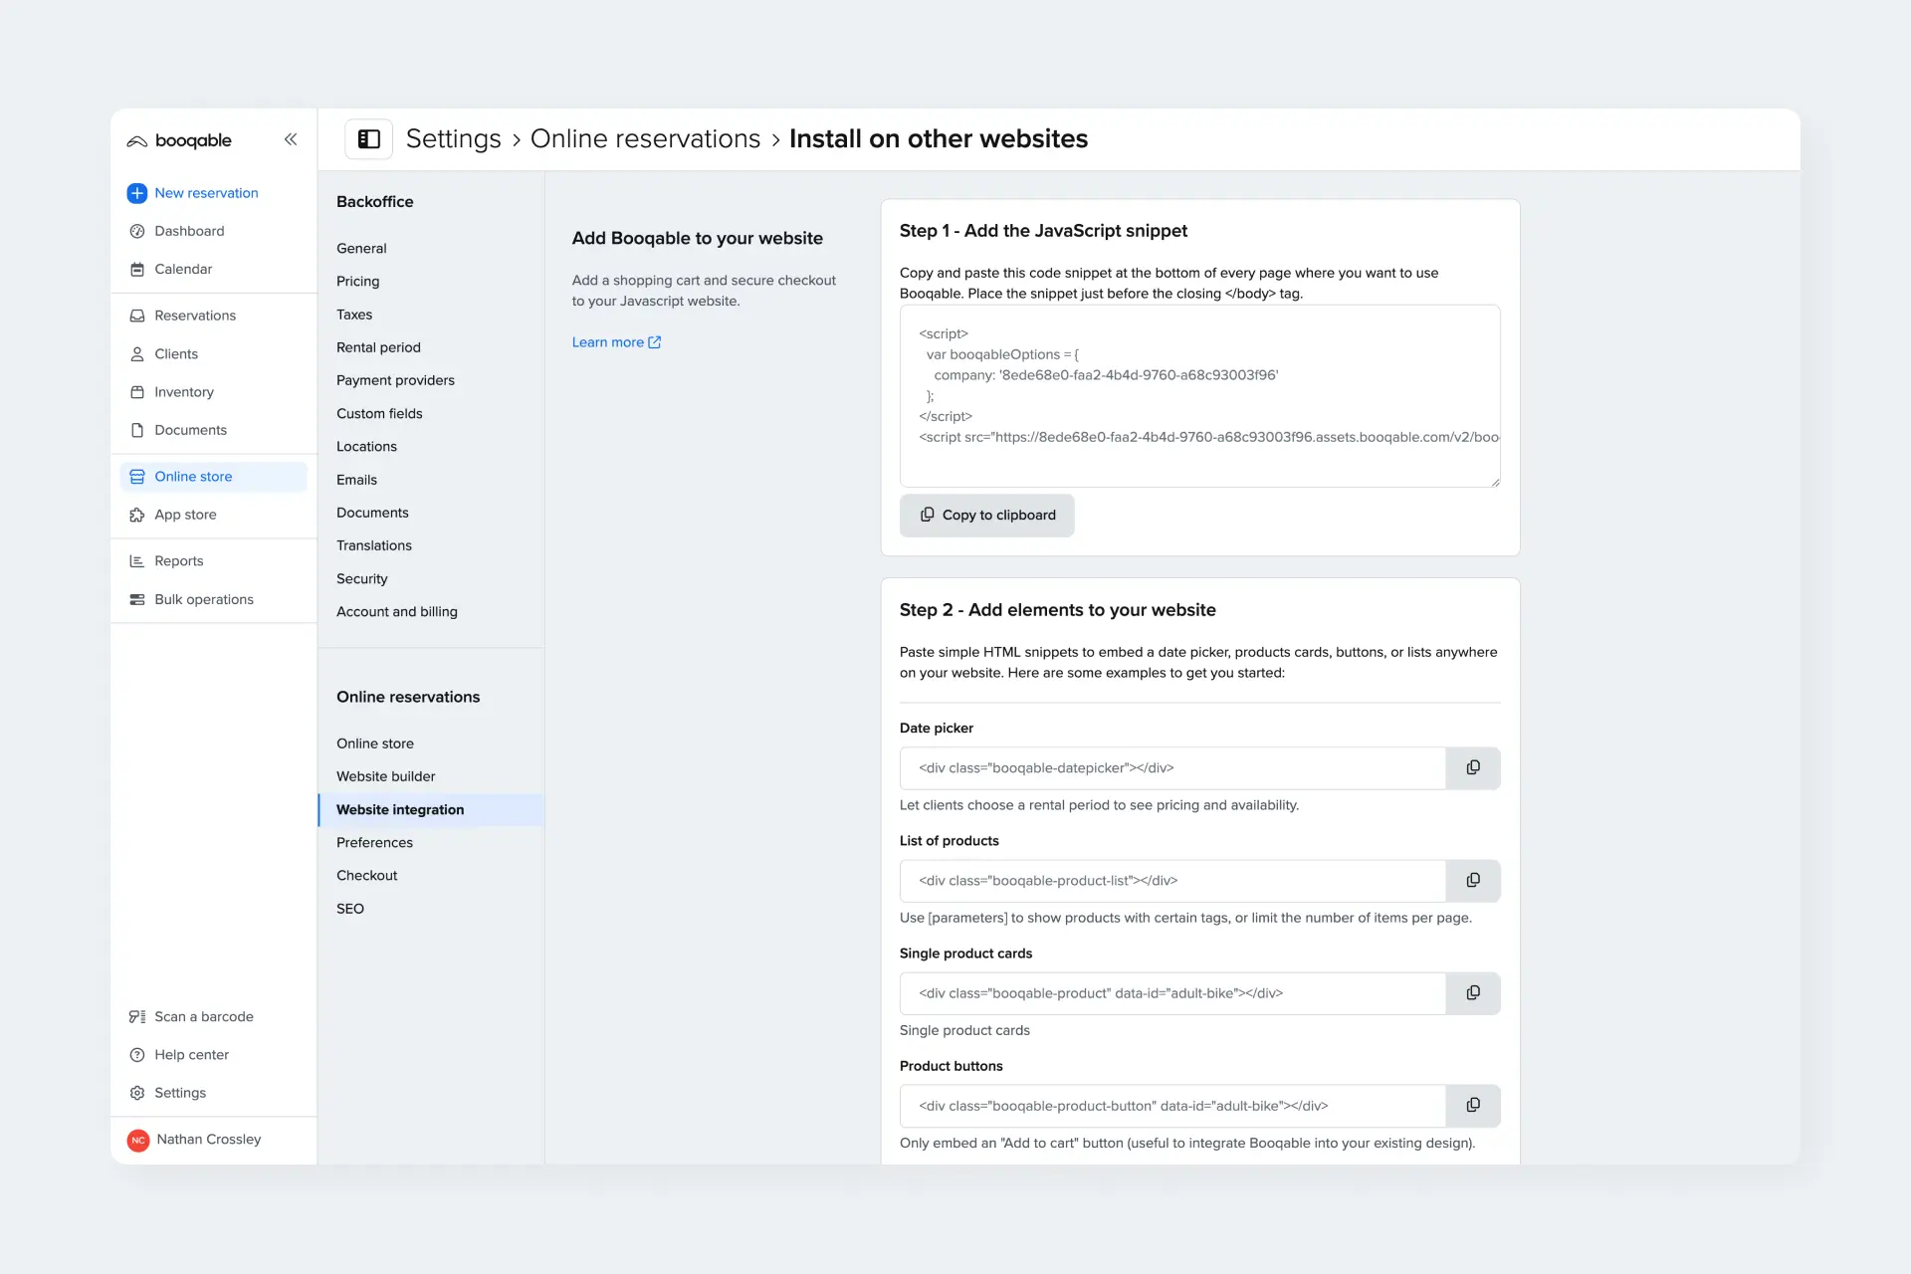Viewport: 1911px width, 1274px height.
Task: Open Account and billing settings
Action: pos(397,612)
